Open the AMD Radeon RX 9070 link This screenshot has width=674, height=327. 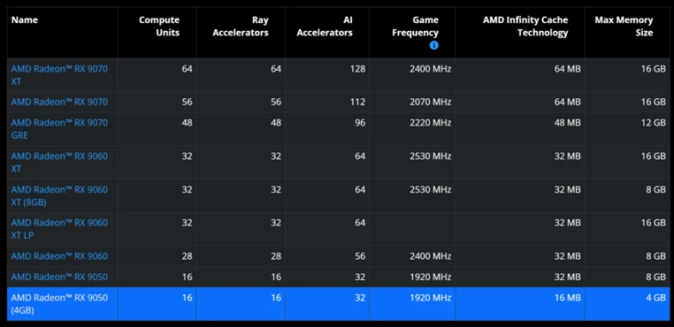click(59, 102)
